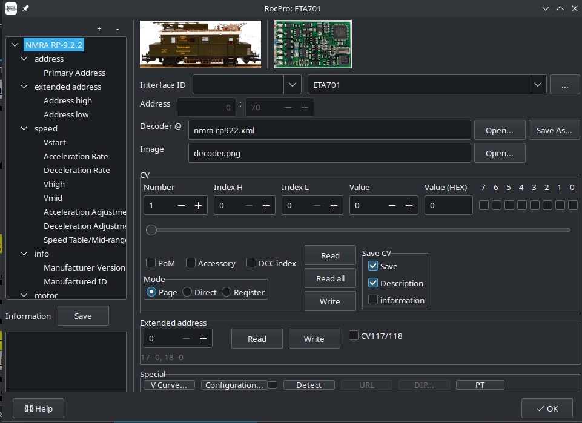The width and height of the screenshot is (582, 423).
Task: Increment the CV Number with its plus icon
Action: pyautogui.click(x=198, y=206)
